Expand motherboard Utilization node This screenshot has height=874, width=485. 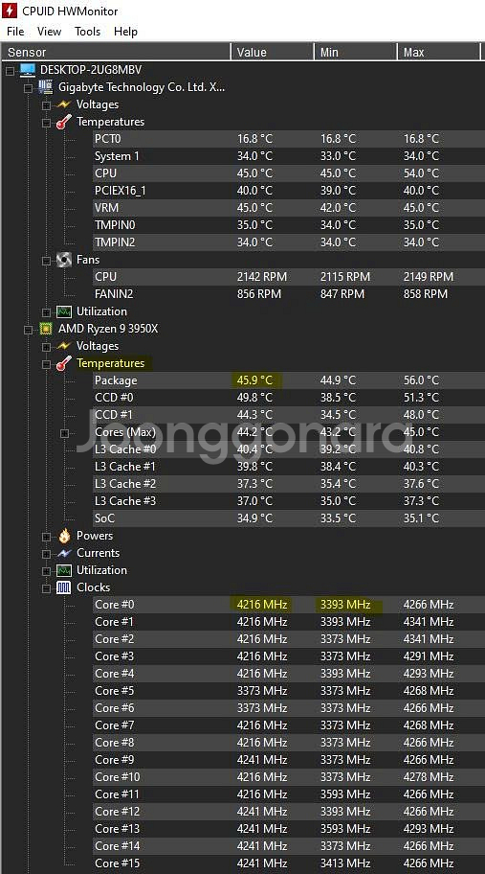(46, 311)
